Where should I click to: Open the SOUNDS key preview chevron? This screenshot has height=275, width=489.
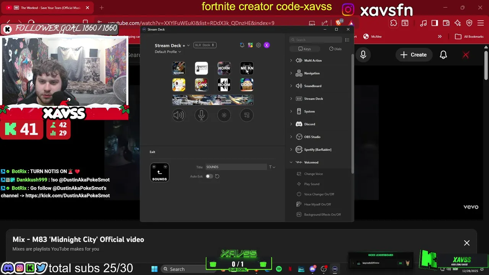click(165, 167)
